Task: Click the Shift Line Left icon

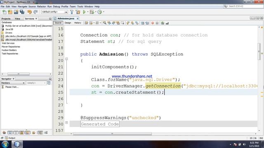Action: click(x=142, y=23)
